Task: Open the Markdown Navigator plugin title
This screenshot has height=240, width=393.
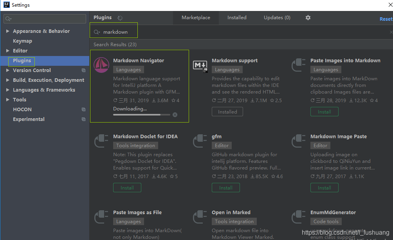Action: [139, 60]
